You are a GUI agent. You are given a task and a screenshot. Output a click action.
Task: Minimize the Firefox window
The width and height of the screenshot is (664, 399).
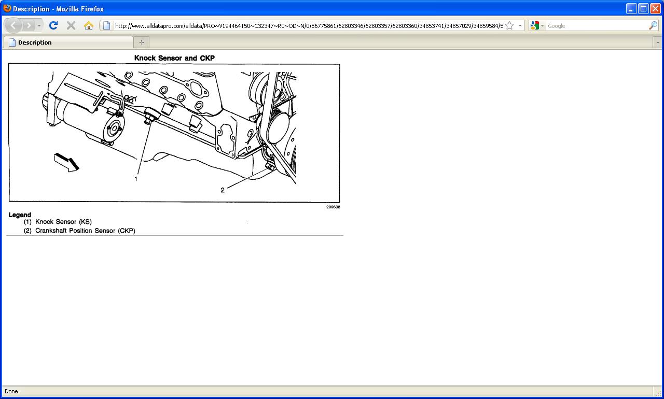[631, 8]
